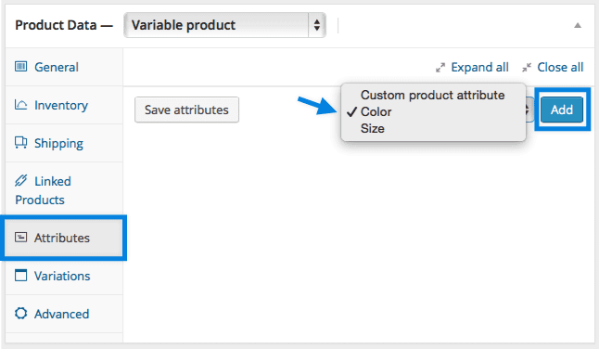Collapse the Product Data panel triangle
This screenshot has height=349, width=599.
[578, 26]
